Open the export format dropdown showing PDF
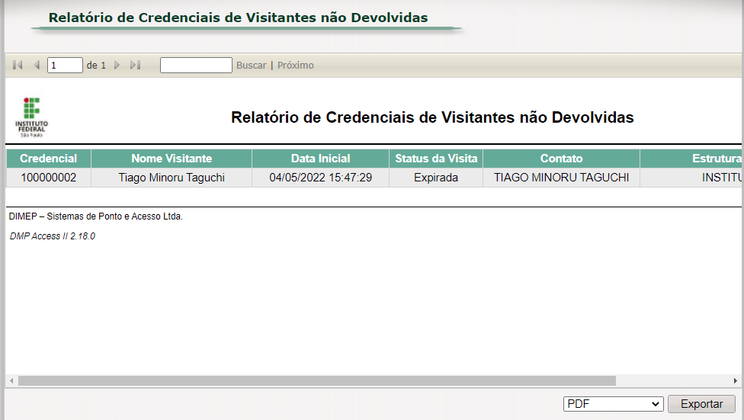 613,404
